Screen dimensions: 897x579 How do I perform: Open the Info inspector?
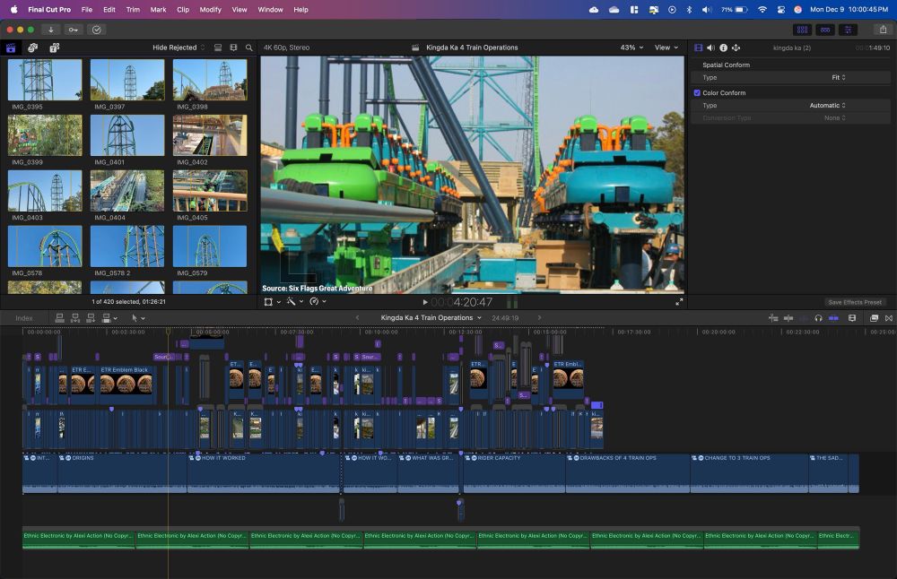pyautogui.click(x=724, y=48)
